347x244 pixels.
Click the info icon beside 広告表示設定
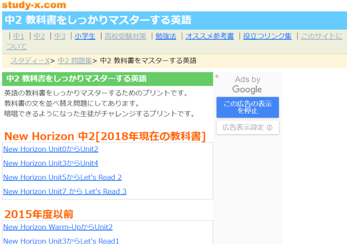(x=269, y=127)
